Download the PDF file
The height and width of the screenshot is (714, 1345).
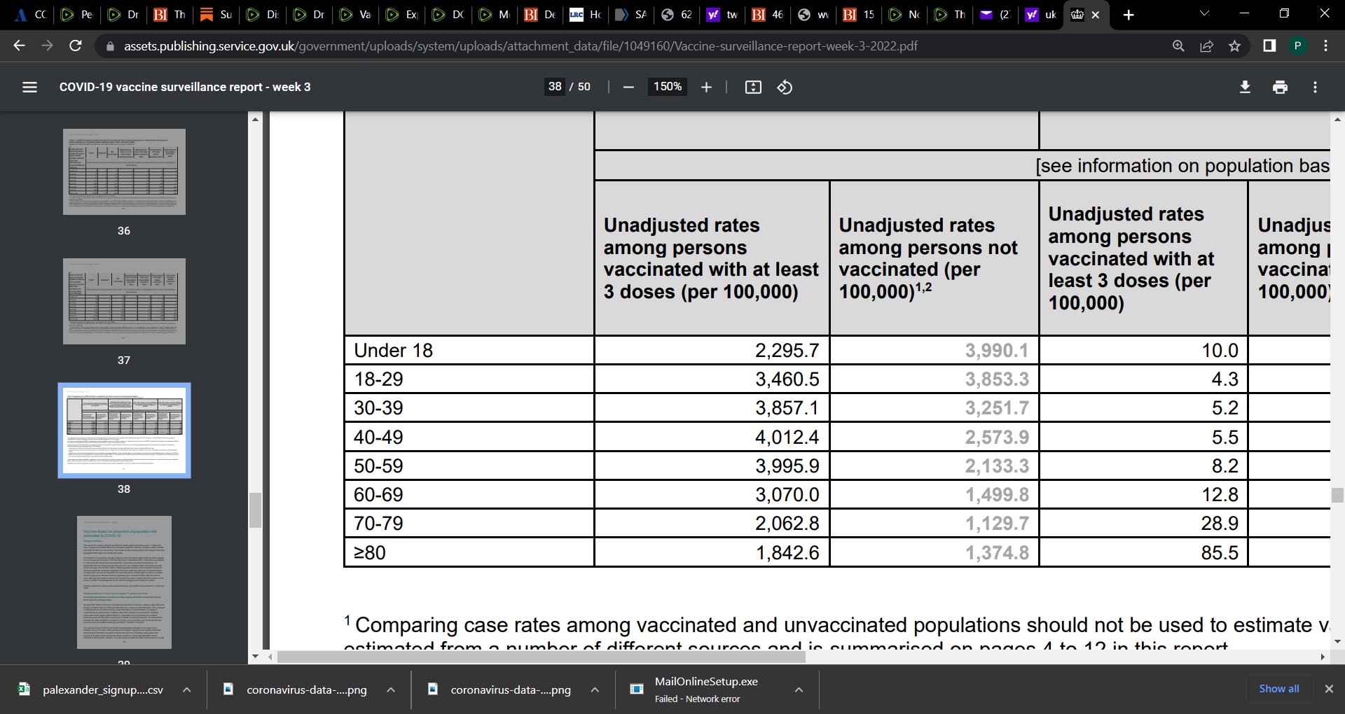(x=1245, y=87)
